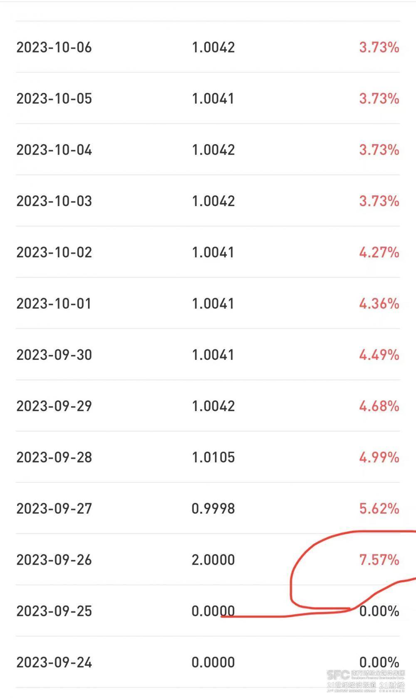Click the 2023-09-30 date label
416x698 pixels.
(54, 355)
